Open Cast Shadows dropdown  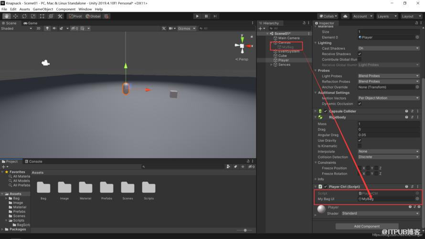[388, 48]
